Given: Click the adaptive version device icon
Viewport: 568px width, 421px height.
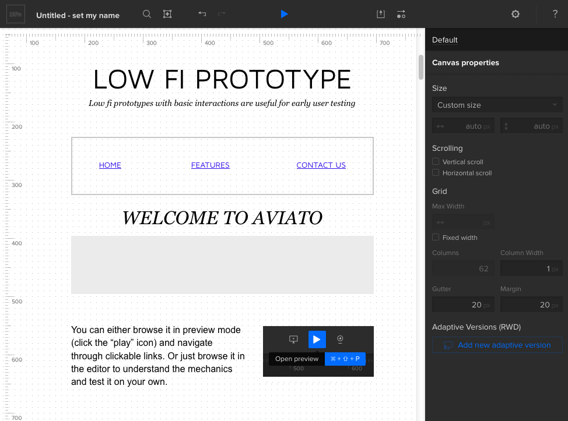Looking at the screenshot, I should tap(448, 345).
